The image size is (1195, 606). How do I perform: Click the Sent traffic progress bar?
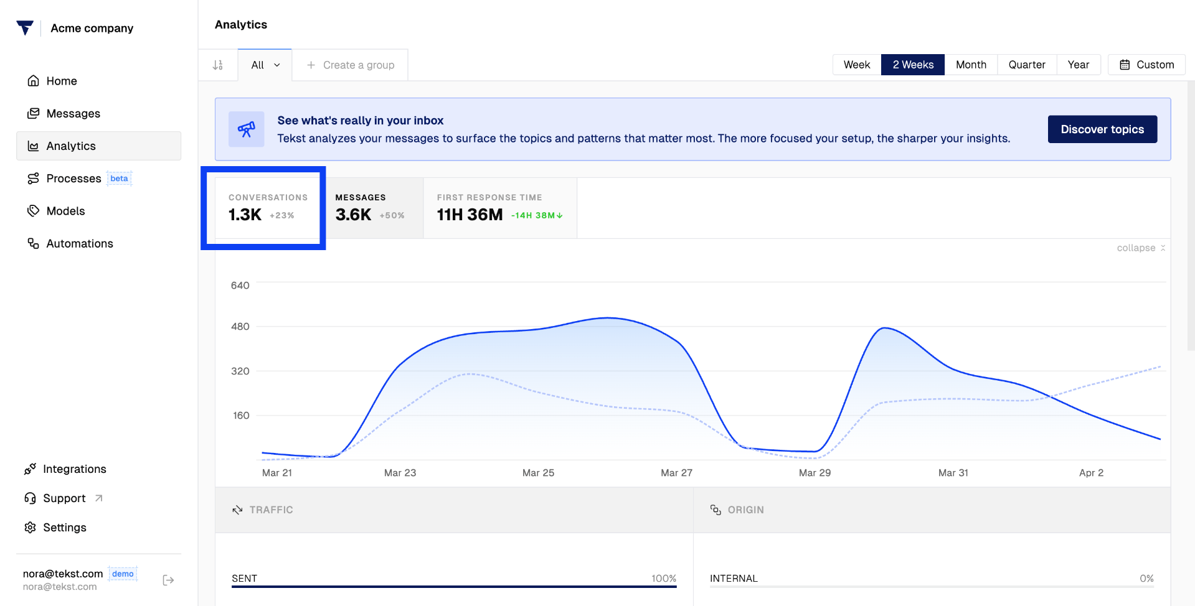tap(454, 586)
